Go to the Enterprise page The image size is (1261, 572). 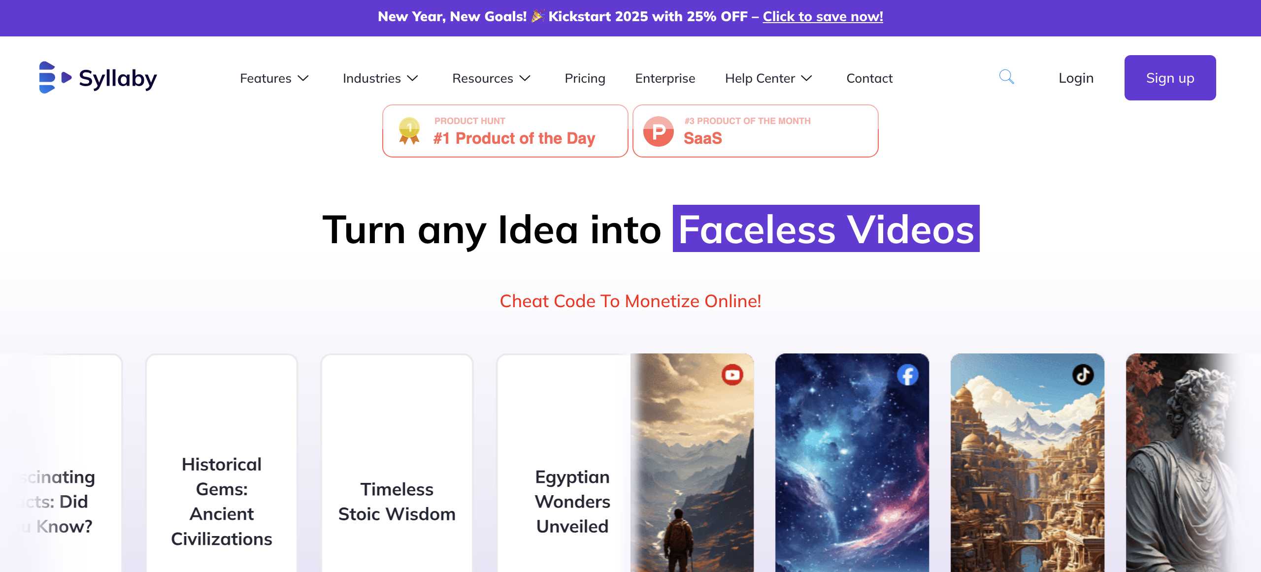click(x=665, y=78)
